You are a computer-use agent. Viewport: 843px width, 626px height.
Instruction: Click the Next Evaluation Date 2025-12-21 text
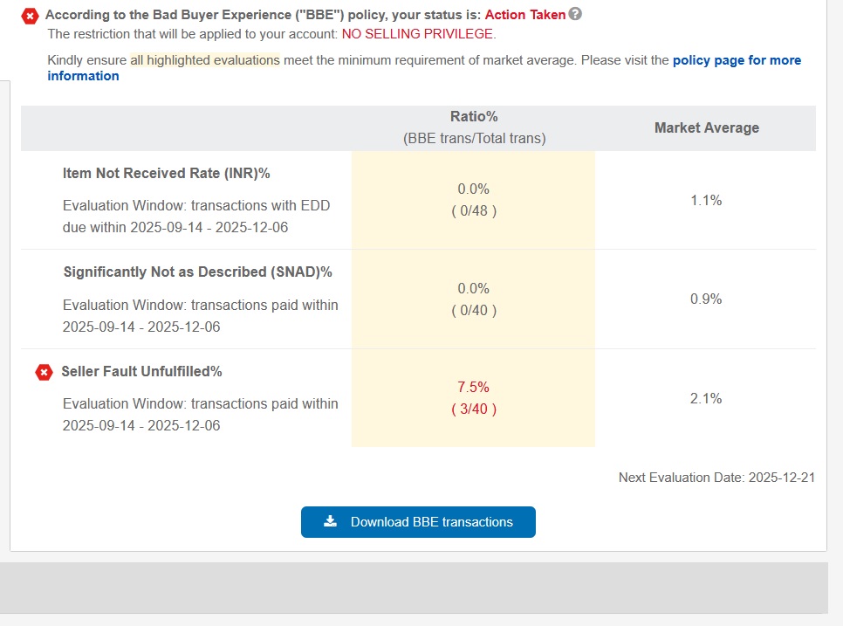716,478
